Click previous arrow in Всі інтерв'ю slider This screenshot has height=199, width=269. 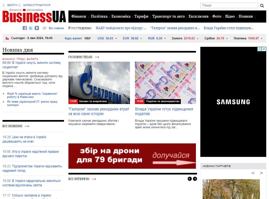point(190,179)
